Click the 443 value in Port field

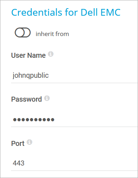(x=19, y=163)
